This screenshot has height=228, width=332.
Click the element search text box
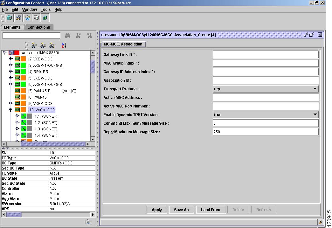[31, 36]
